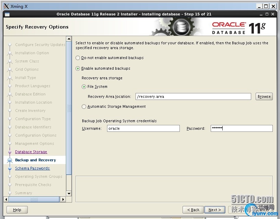
Task: Click "Management Options" step text
Action: click(34, 143)
